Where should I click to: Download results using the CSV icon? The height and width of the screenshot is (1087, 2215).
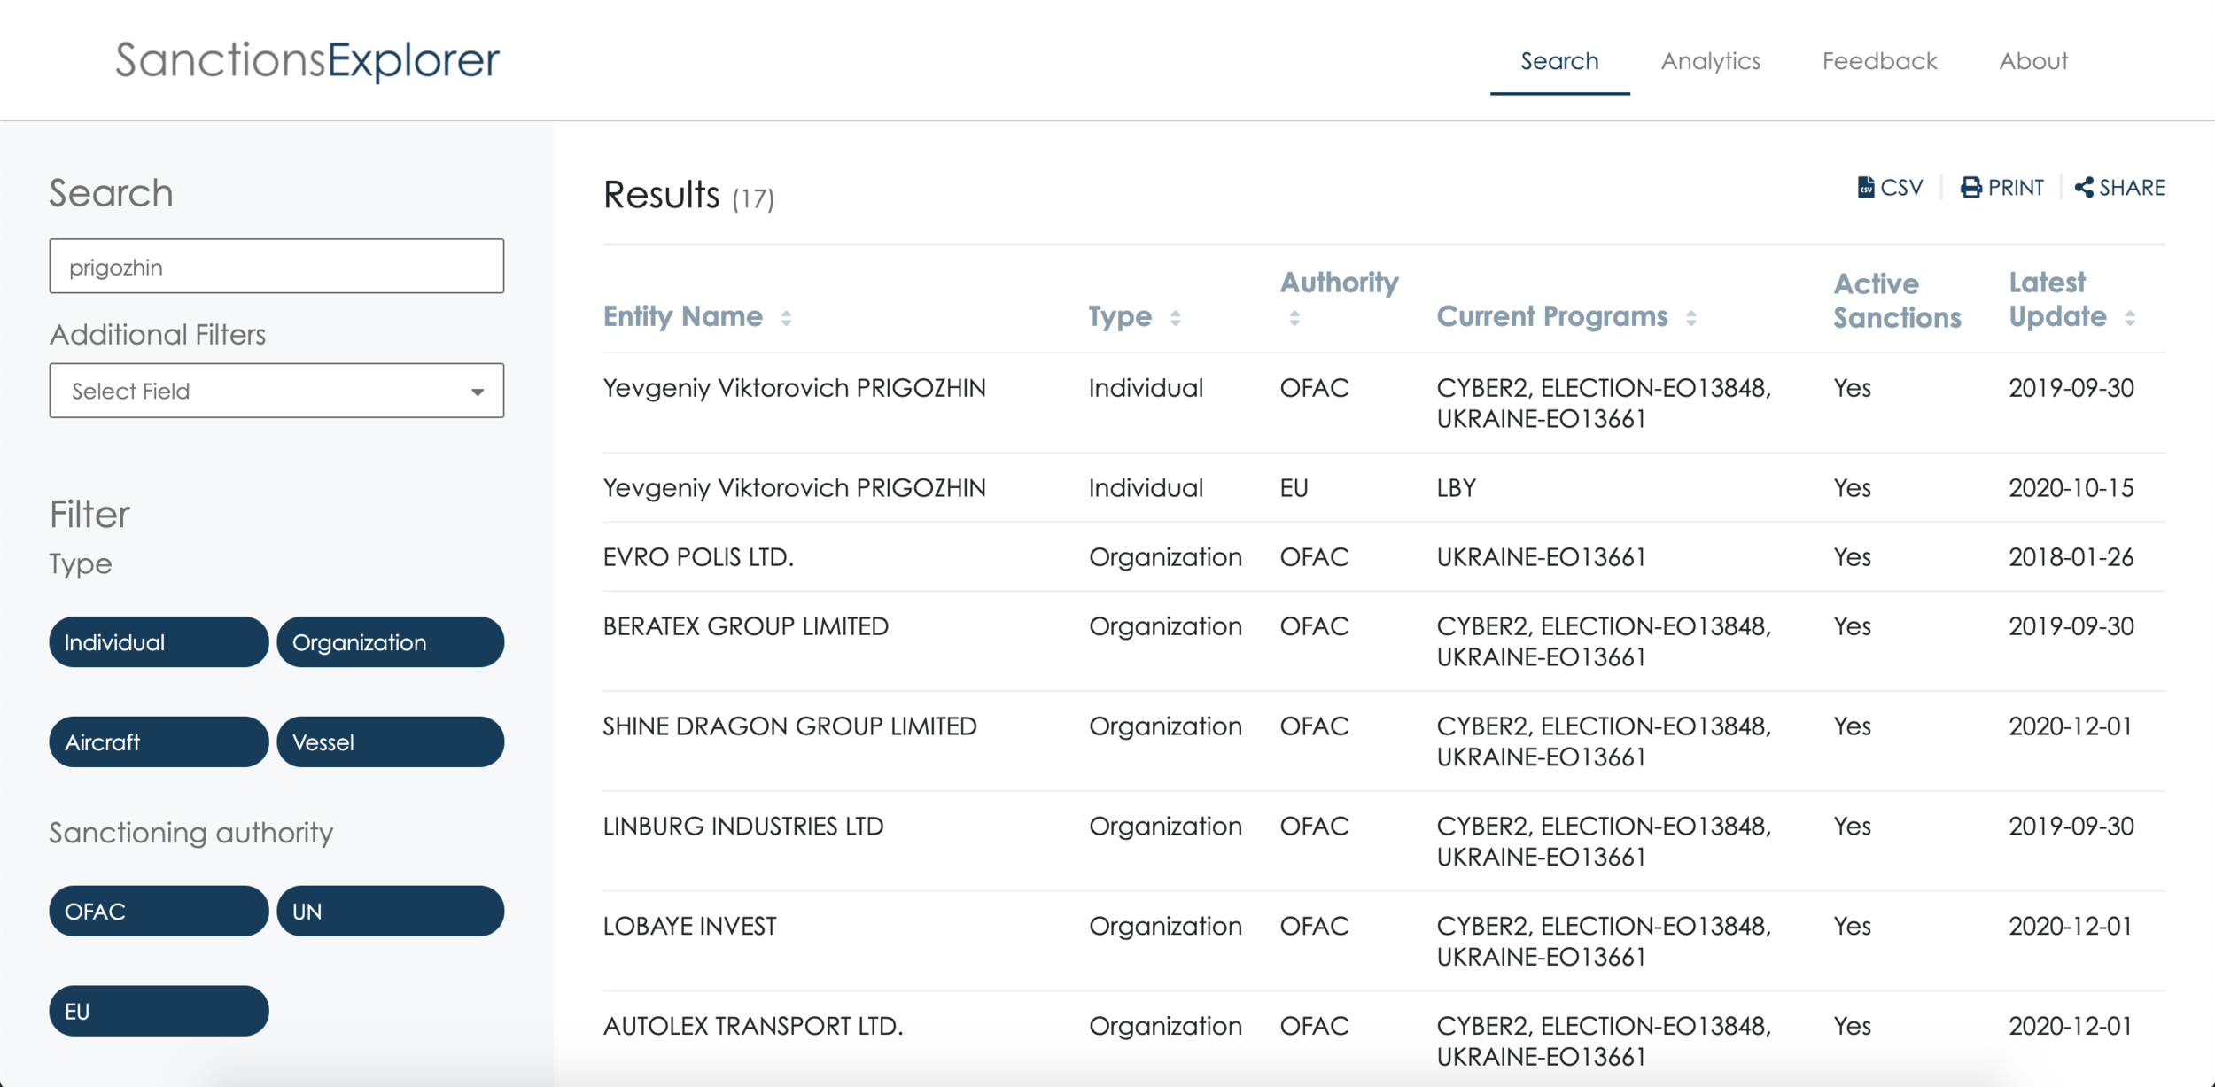coord(1866,188)
